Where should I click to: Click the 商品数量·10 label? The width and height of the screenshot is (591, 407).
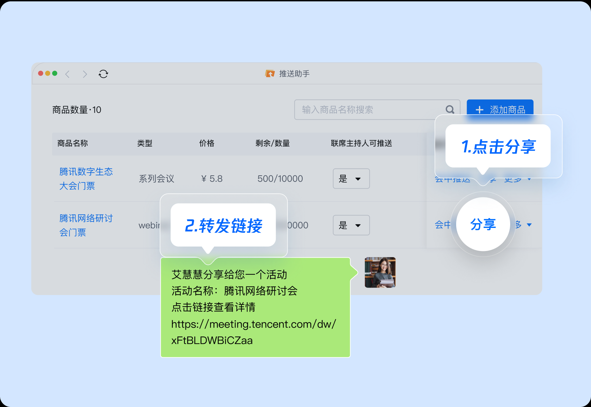tap(77, 110)
